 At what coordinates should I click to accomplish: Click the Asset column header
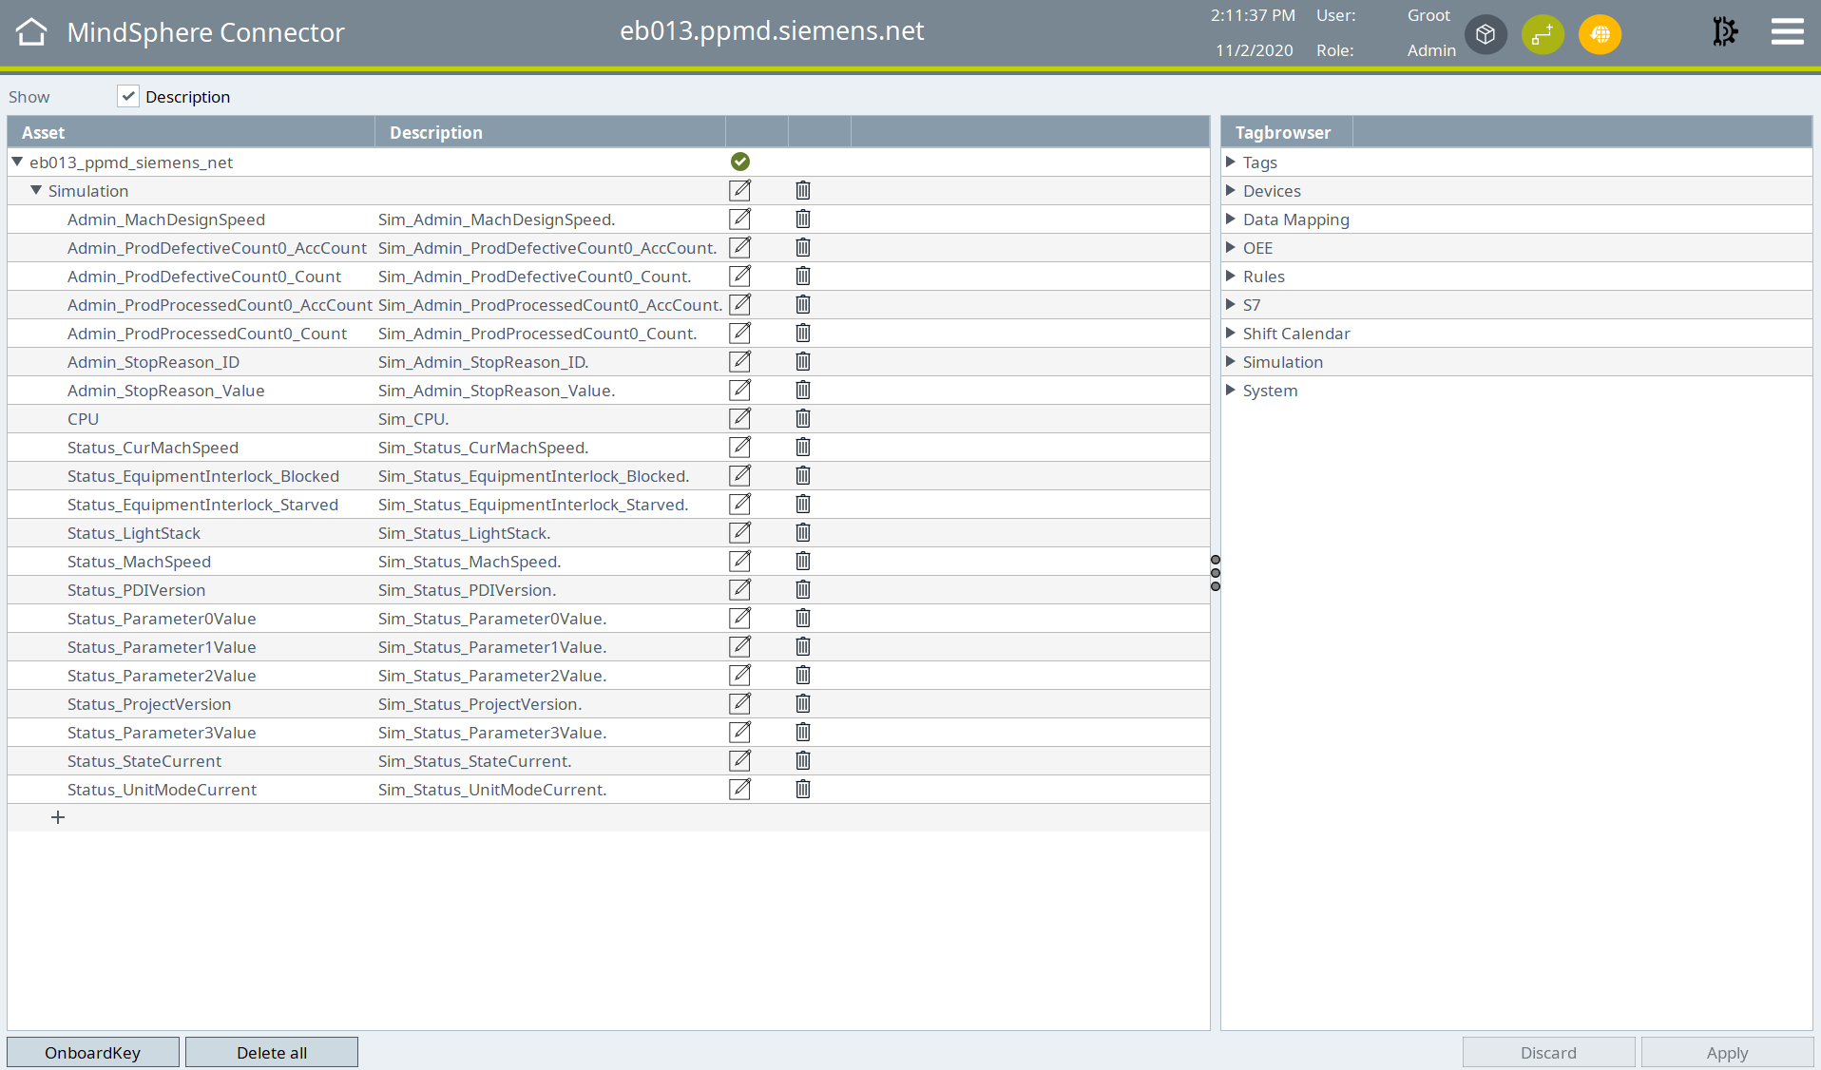44,133
